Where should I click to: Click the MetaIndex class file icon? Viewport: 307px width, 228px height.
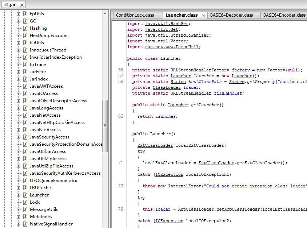tap(25, 217)
